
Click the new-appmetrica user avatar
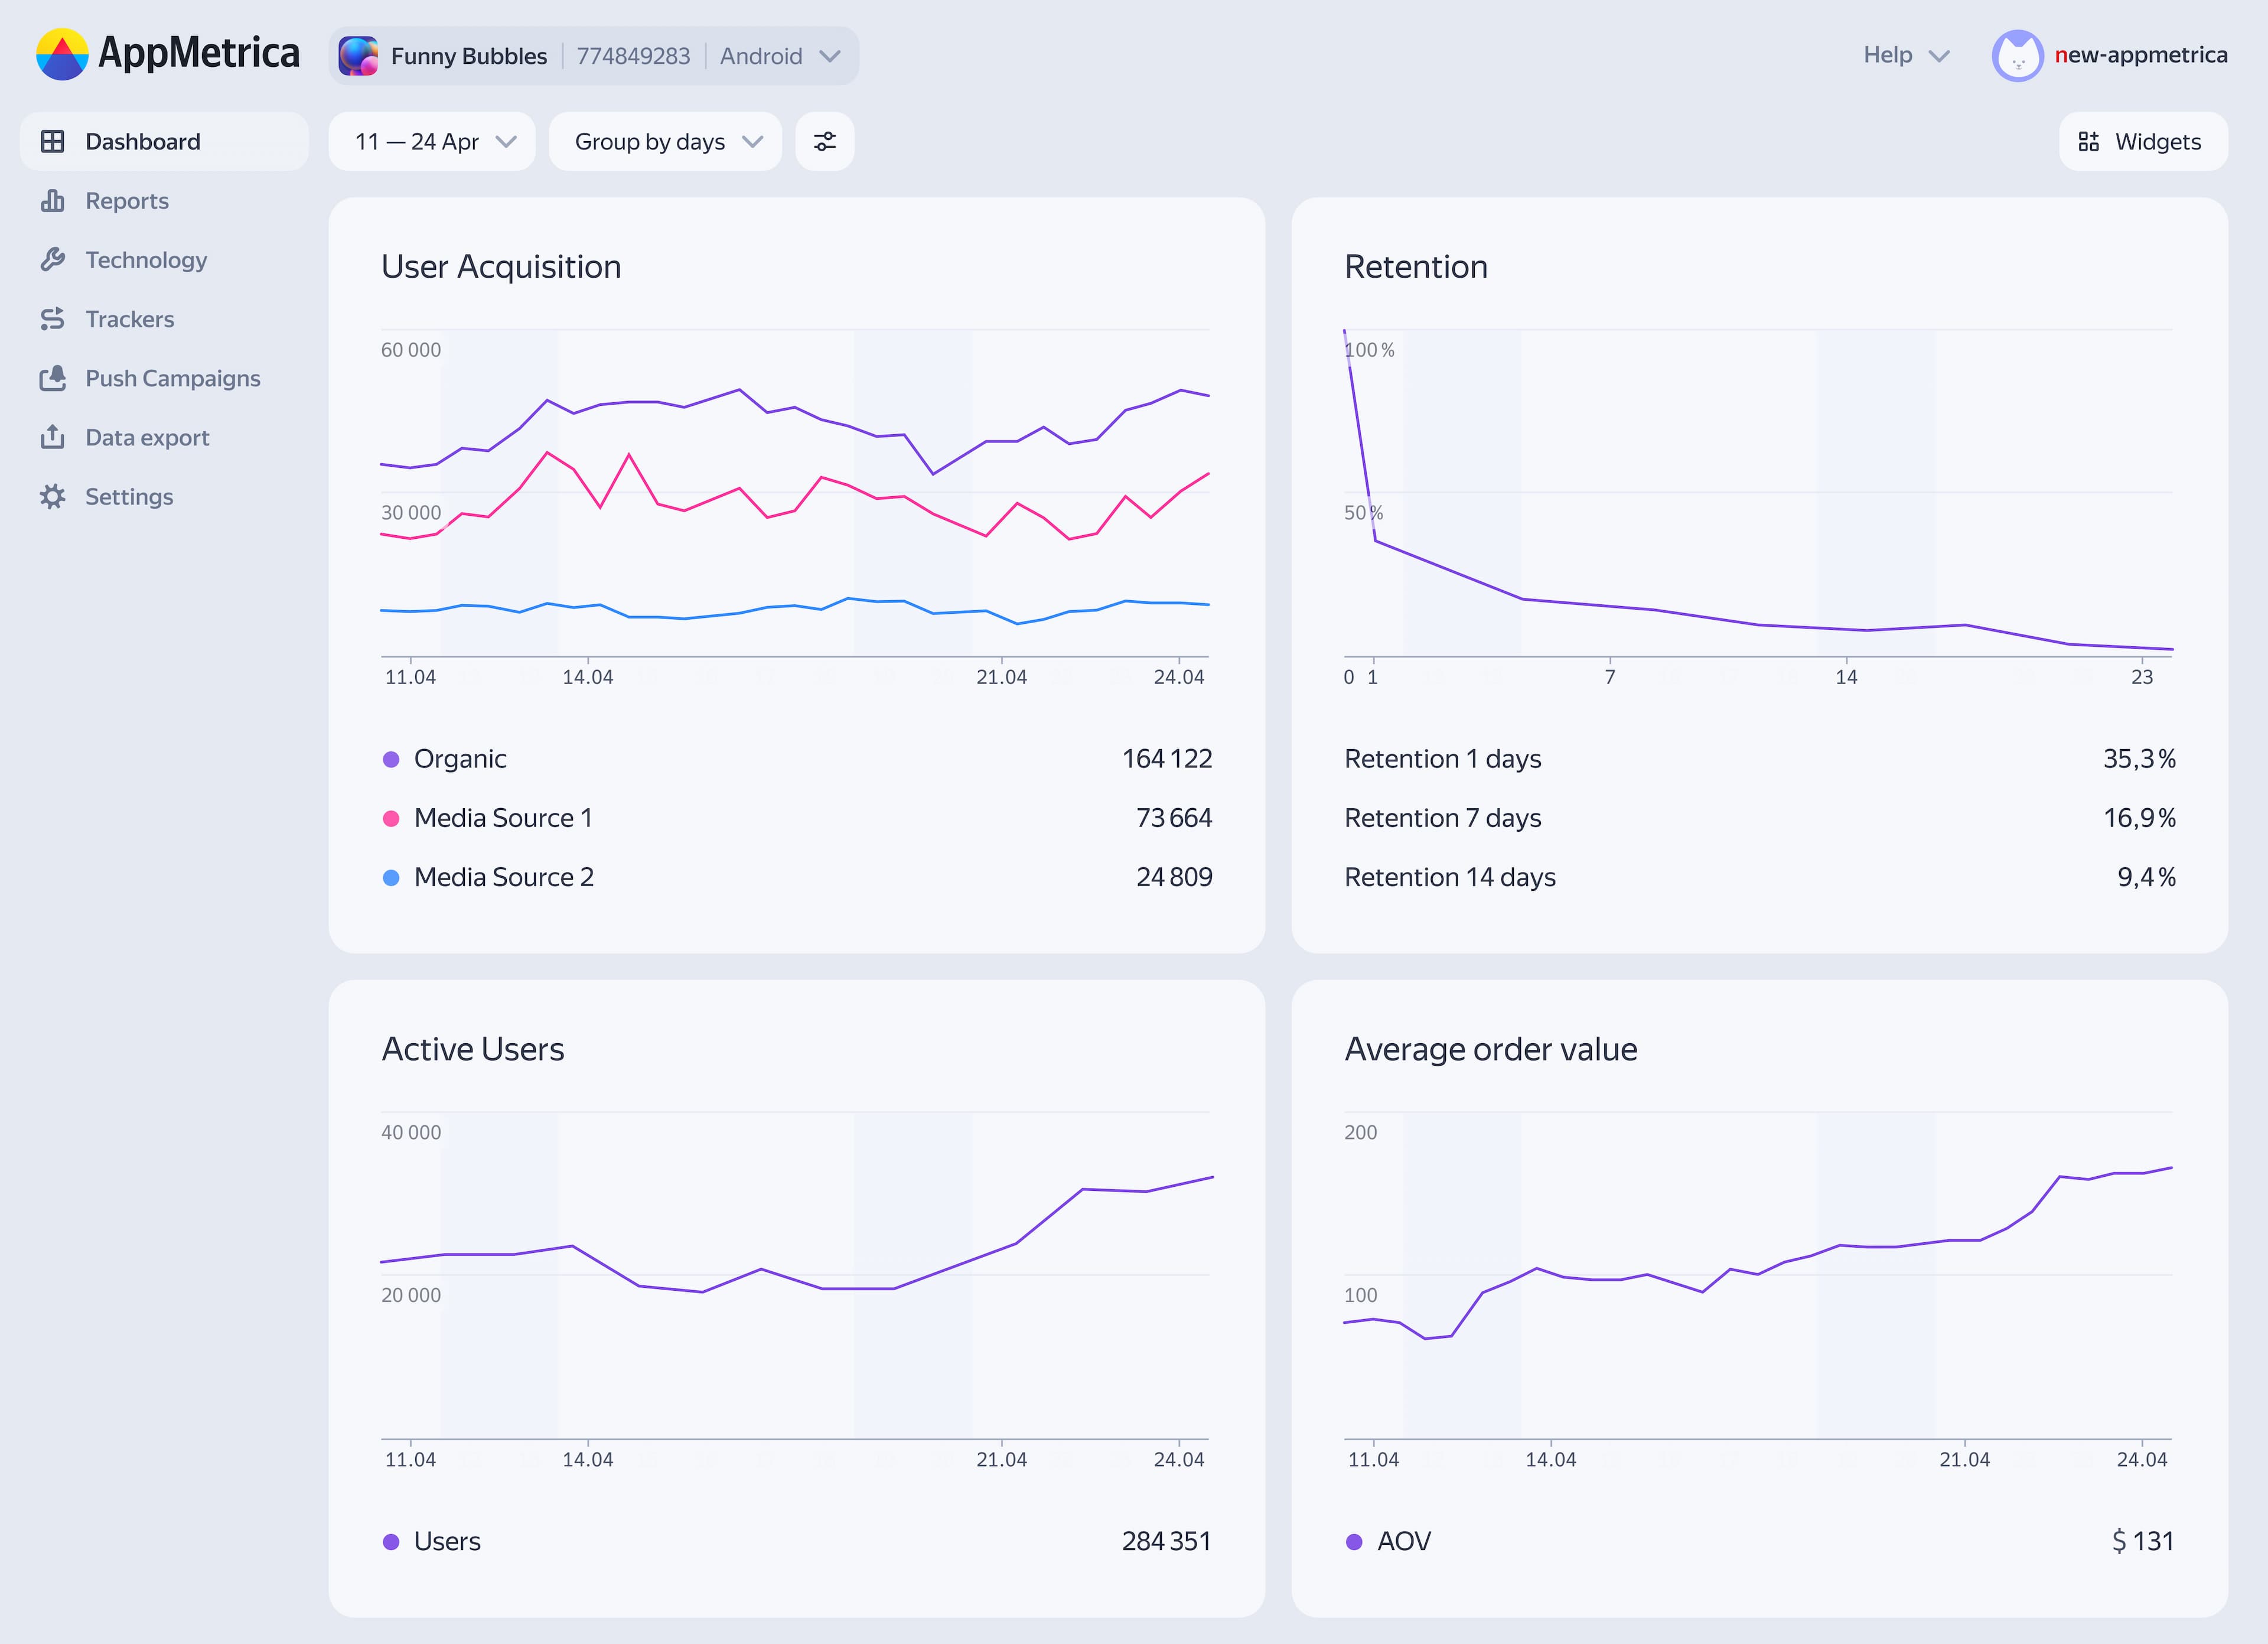[x=2016, y=56]
